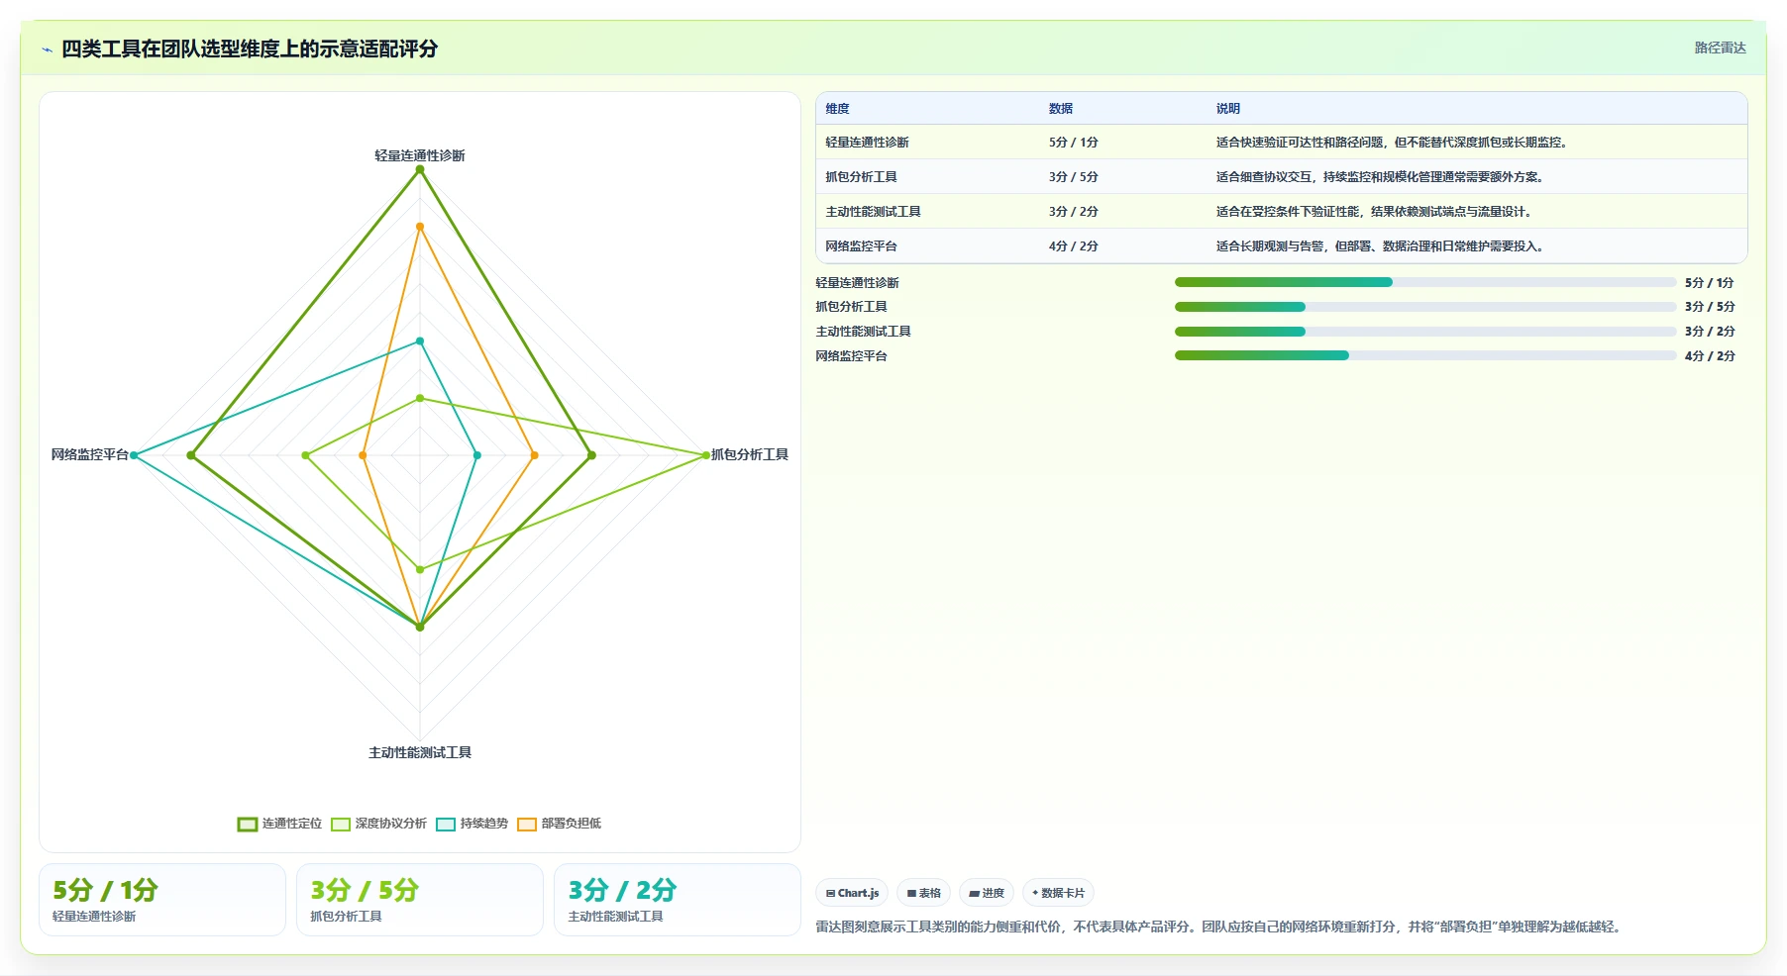
Task: Click the 轻量连通性诊断 progress bar
Action: pos(1425,282)
